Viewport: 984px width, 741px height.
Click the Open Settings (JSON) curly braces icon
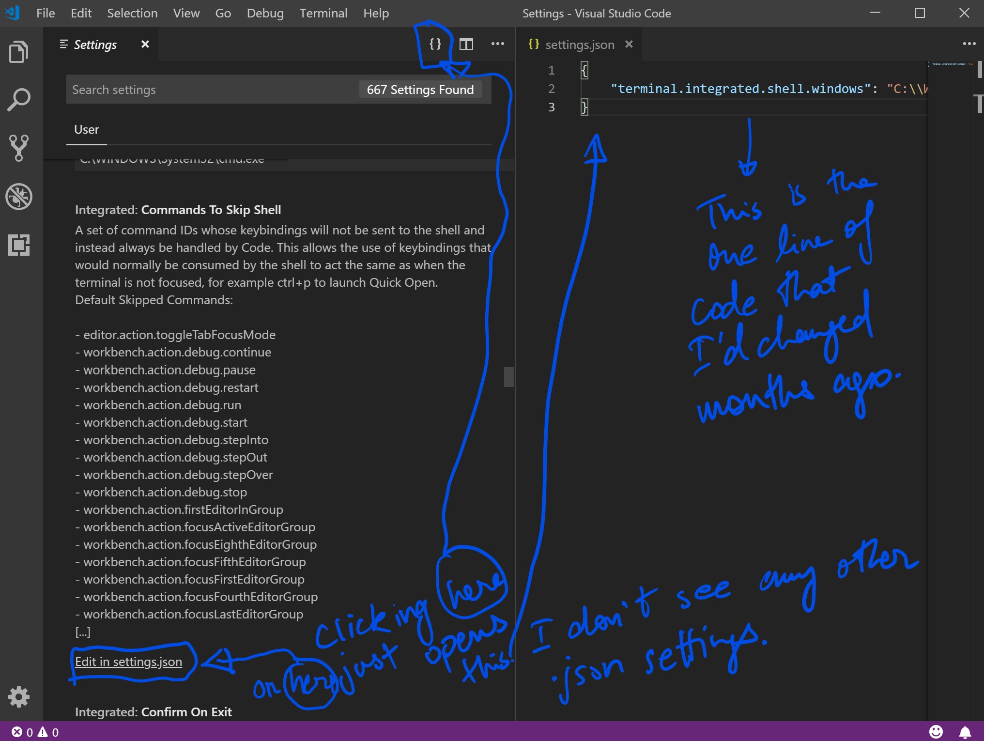point(434,44)
